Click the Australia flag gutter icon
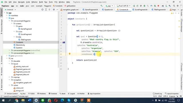Image resolution: width=183 pixels, height=103 pixels. [x=64, y=42]
